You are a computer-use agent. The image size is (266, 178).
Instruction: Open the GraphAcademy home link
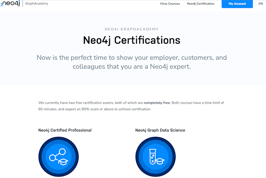pos(37,4)
